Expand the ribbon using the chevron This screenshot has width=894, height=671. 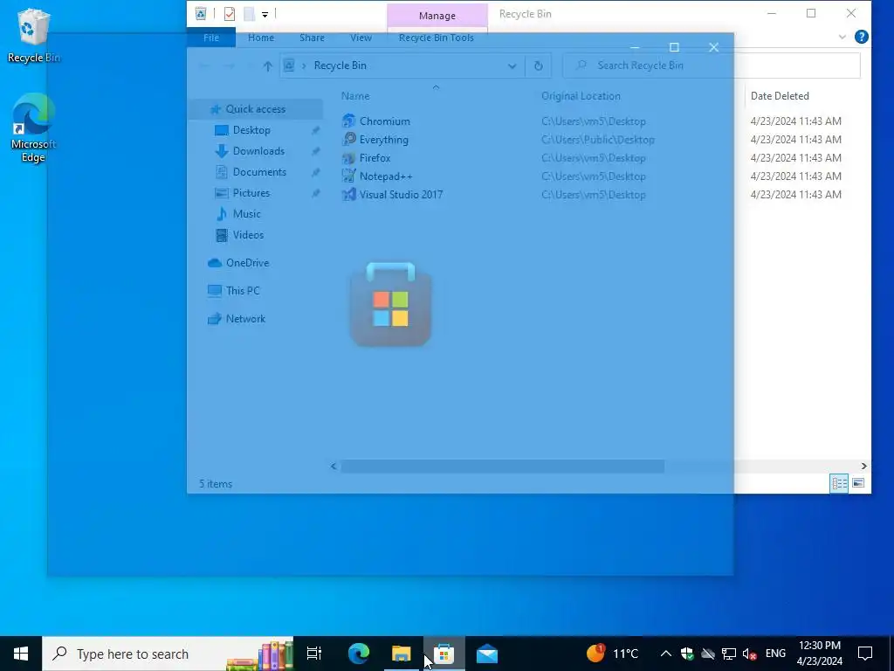(842, 37)
